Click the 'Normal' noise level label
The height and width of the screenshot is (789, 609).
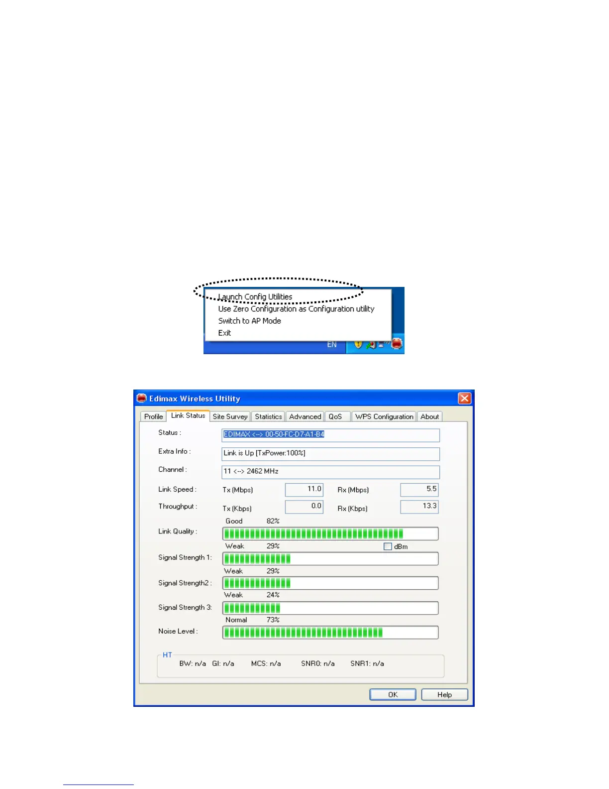click(236, 620)
